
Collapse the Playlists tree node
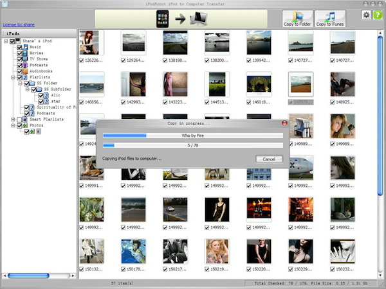tap(13, 77)
